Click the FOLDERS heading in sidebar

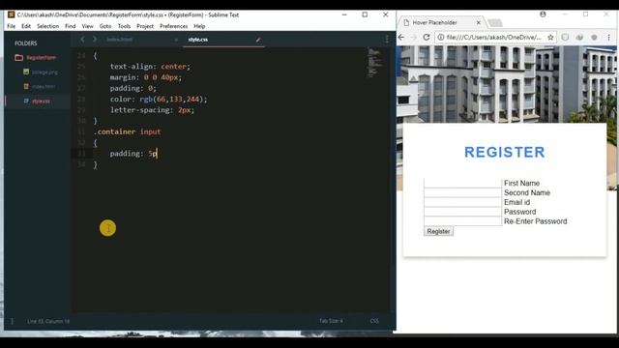click(x=26, y=43)
